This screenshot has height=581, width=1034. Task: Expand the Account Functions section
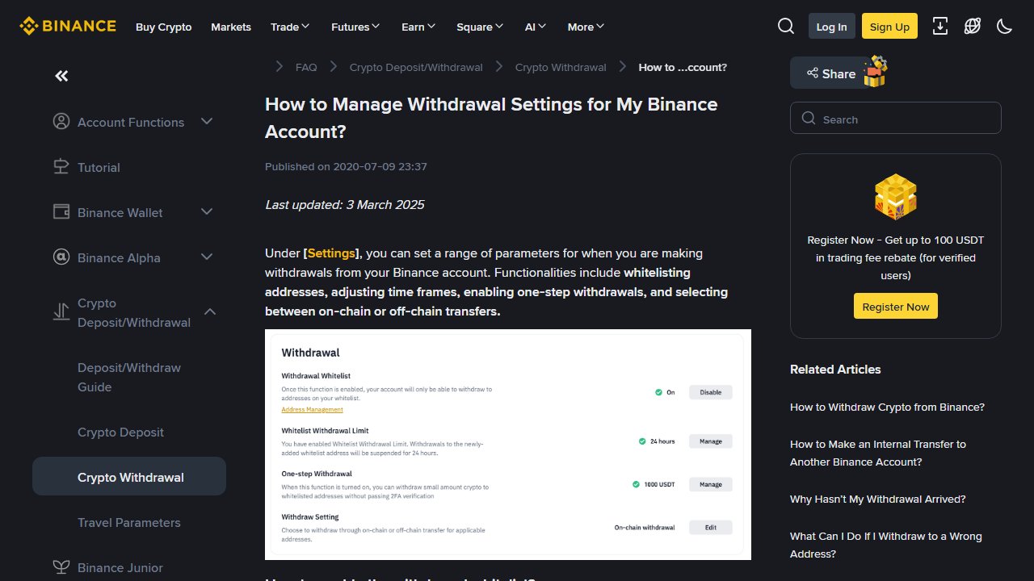click(x=207, y=122)
